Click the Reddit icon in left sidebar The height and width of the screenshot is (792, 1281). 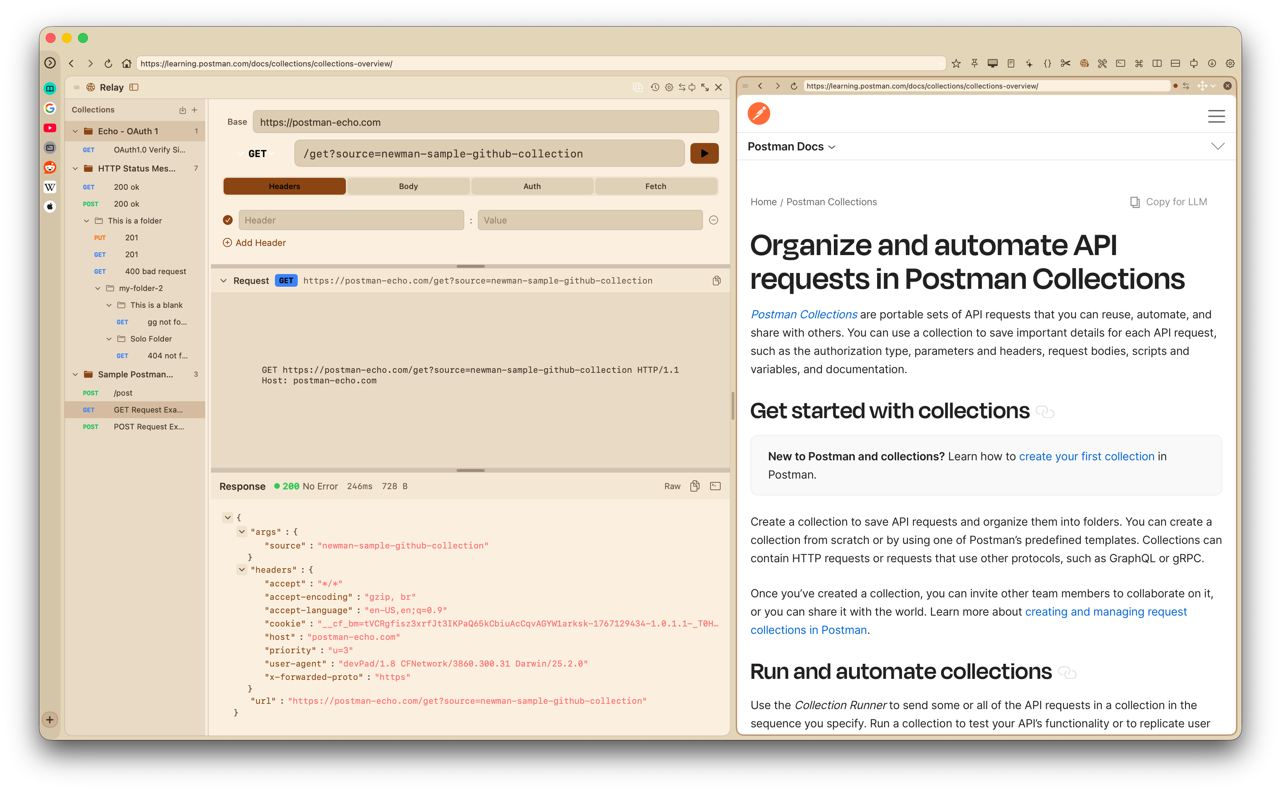(x=50, y=167)
